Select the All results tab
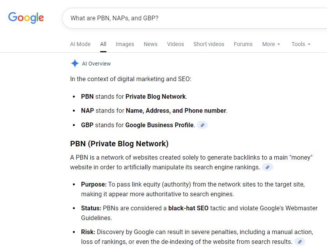Viewport: 327px width, 247px height. coord(103,44)
